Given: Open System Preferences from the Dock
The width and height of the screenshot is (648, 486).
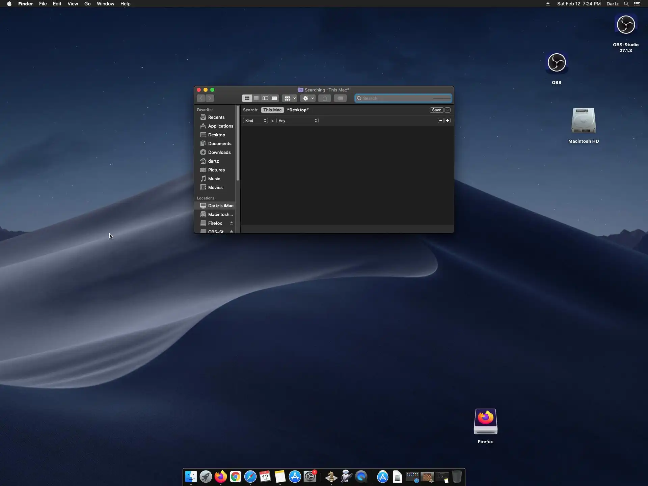Looking at the screenshot, I should pos(310,477).
